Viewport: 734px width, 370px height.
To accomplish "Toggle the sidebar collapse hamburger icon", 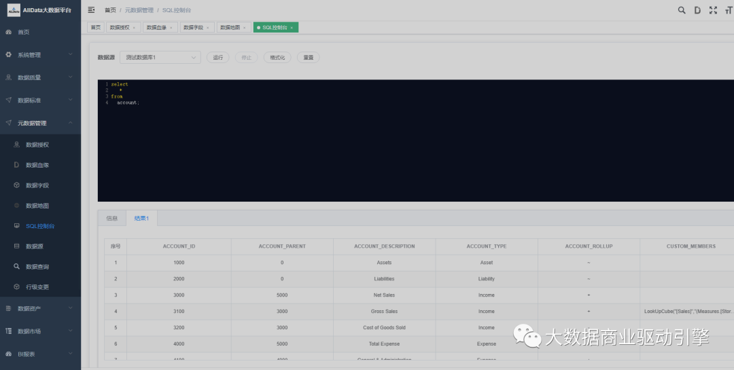I will click(x=92, y=10).
